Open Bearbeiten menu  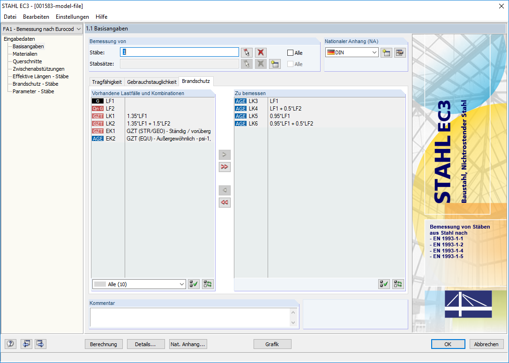[x=36, y=17]
